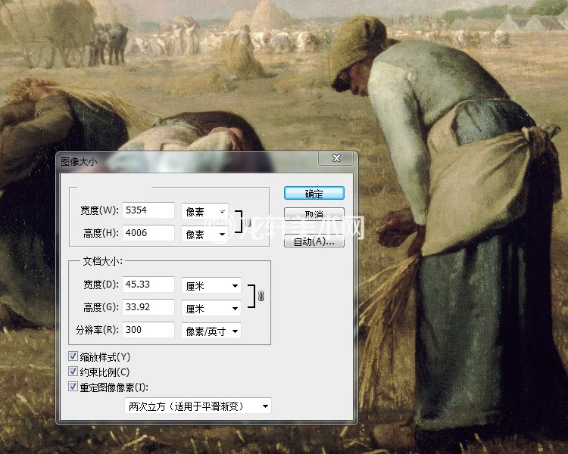Click the pixel dimensions chain link icon

247,222
